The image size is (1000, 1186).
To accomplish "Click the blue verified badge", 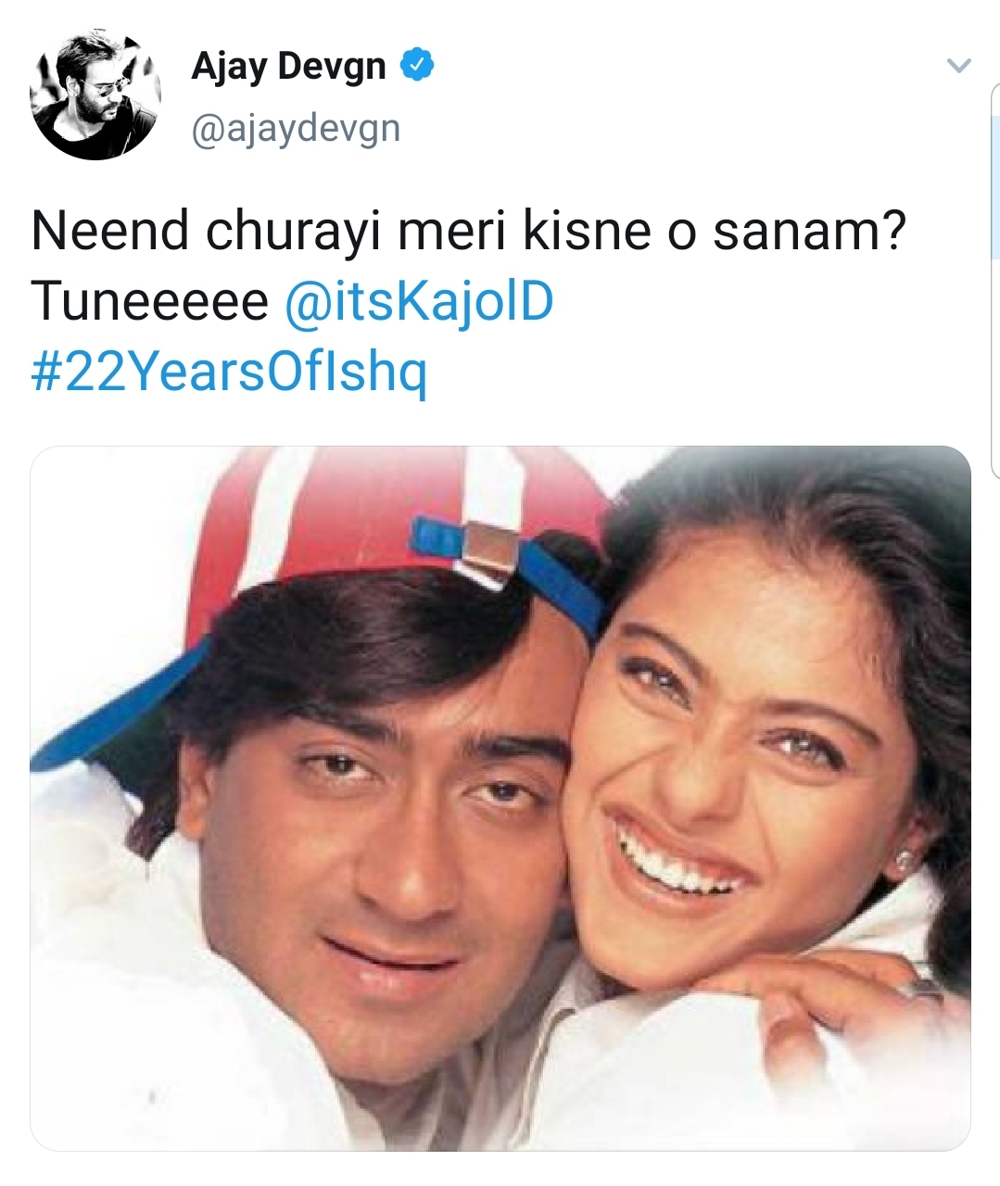I will tap(416, 66).
